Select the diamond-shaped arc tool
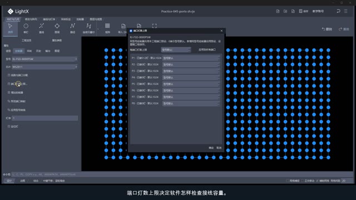356x200 pixels. click(x=57, y=28)
